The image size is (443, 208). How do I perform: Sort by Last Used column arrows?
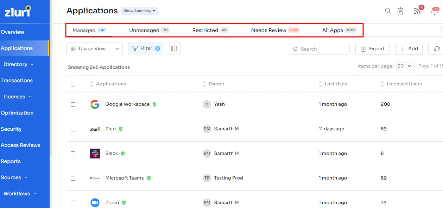[x=321, y=84]
